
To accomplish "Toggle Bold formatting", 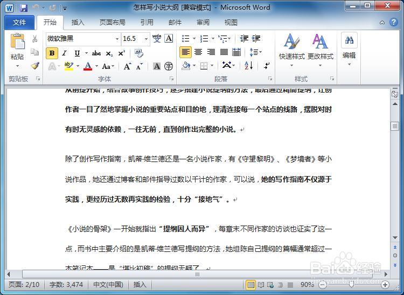I will pyautogui.click(x=52, y=53).
